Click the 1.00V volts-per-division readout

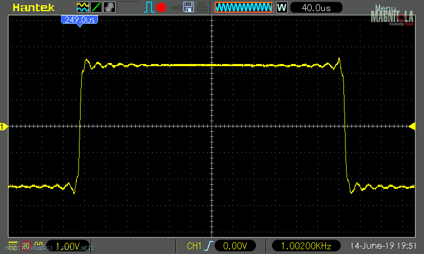(x=68, y=246)
